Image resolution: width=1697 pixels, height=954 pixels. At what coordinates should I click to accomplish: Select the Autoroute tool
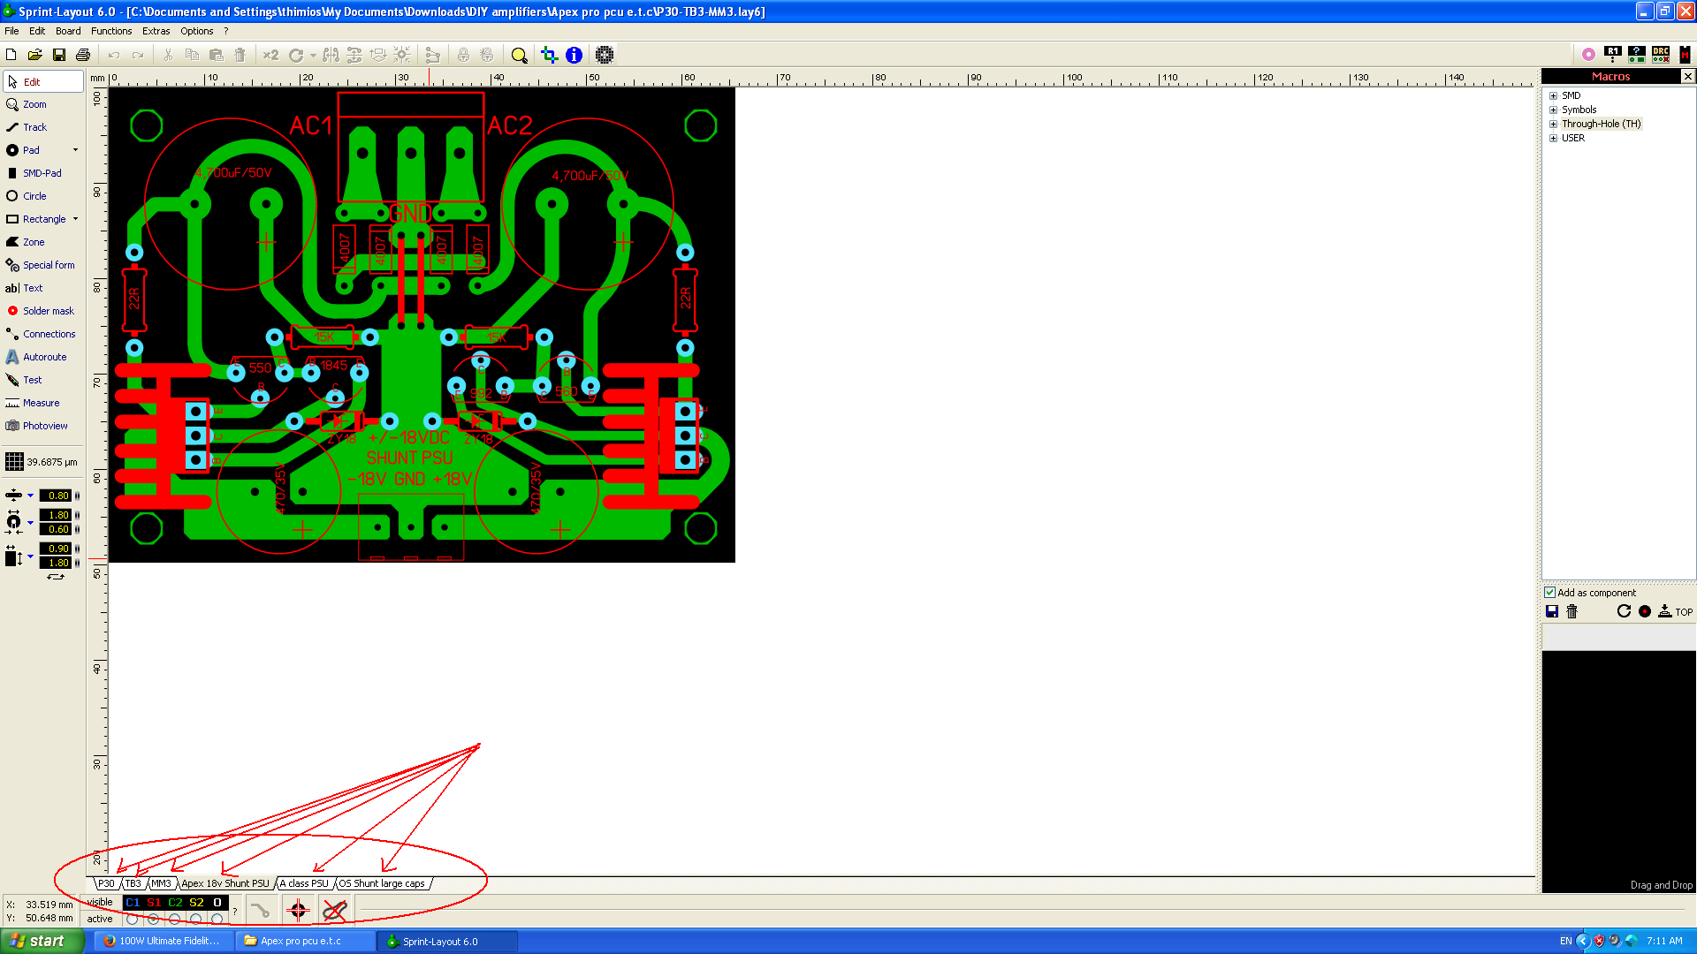pyautogui.click(x=42, y=357)
